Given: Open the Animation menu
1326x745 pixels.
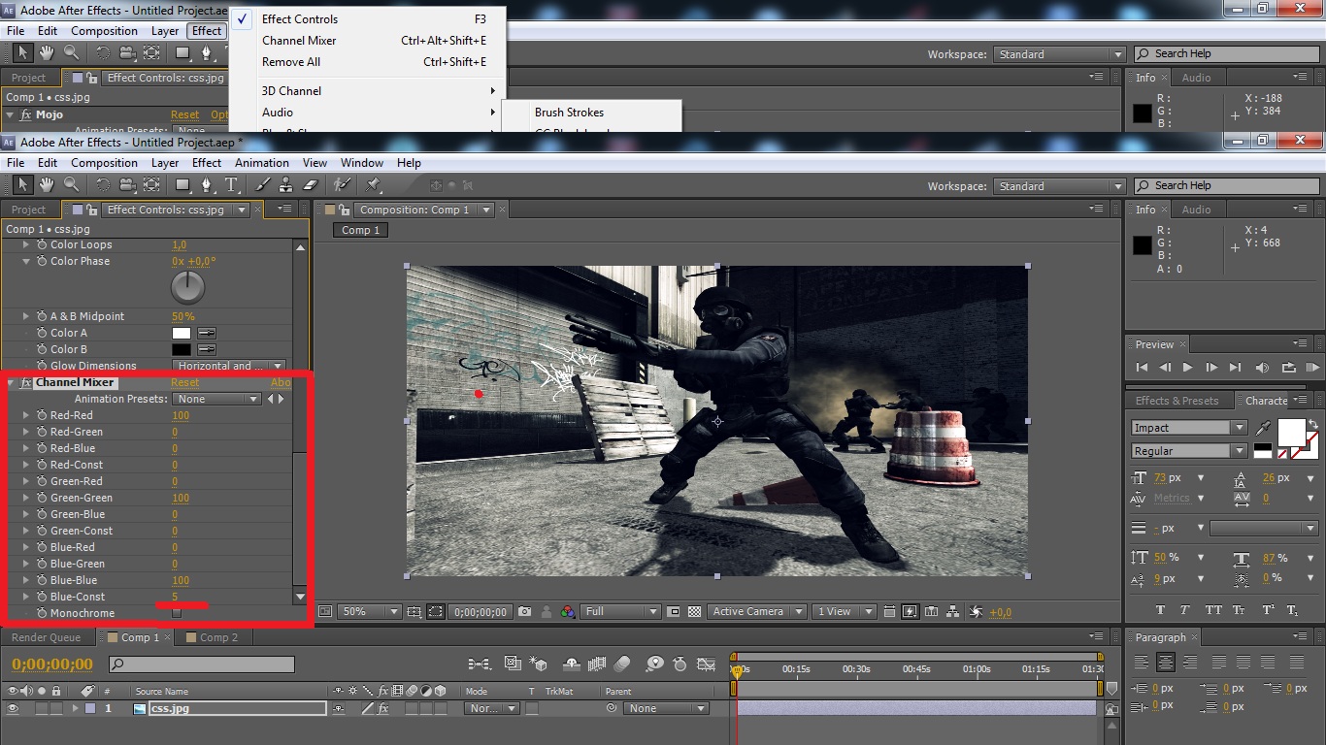Looking at the screenshot, I should 262,163.
